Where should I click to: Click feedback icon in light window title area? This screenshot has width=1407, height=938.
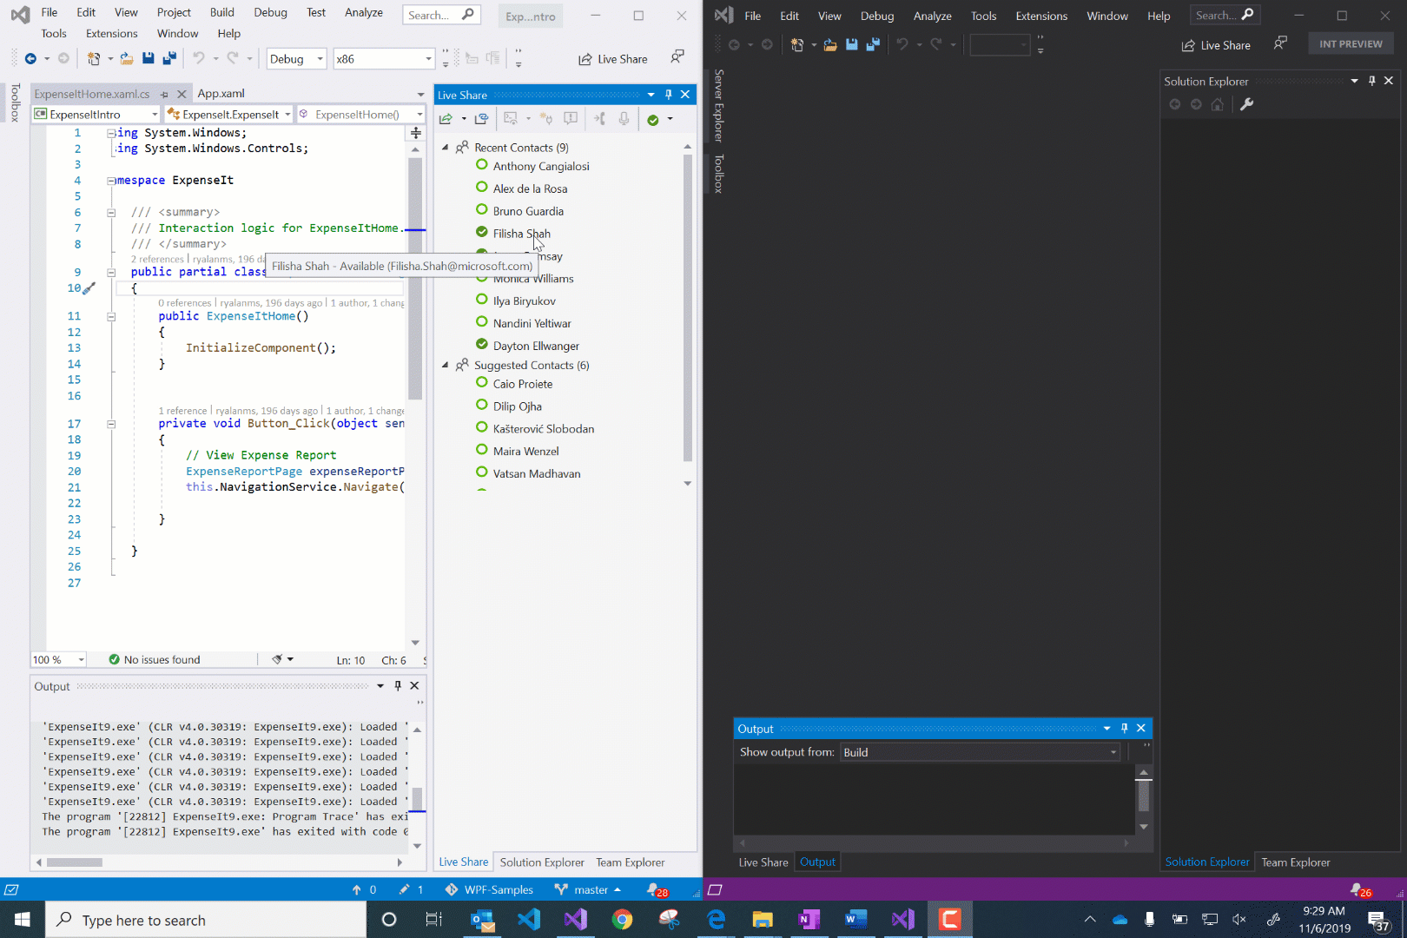pyautogui.click(x=677, y=56)
